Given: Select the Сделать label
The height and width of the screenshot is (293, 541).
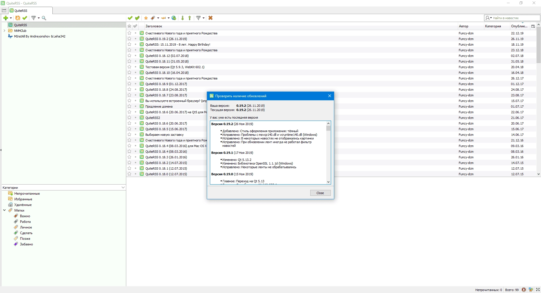Looking at the screenshot, I should pos(26,233).
